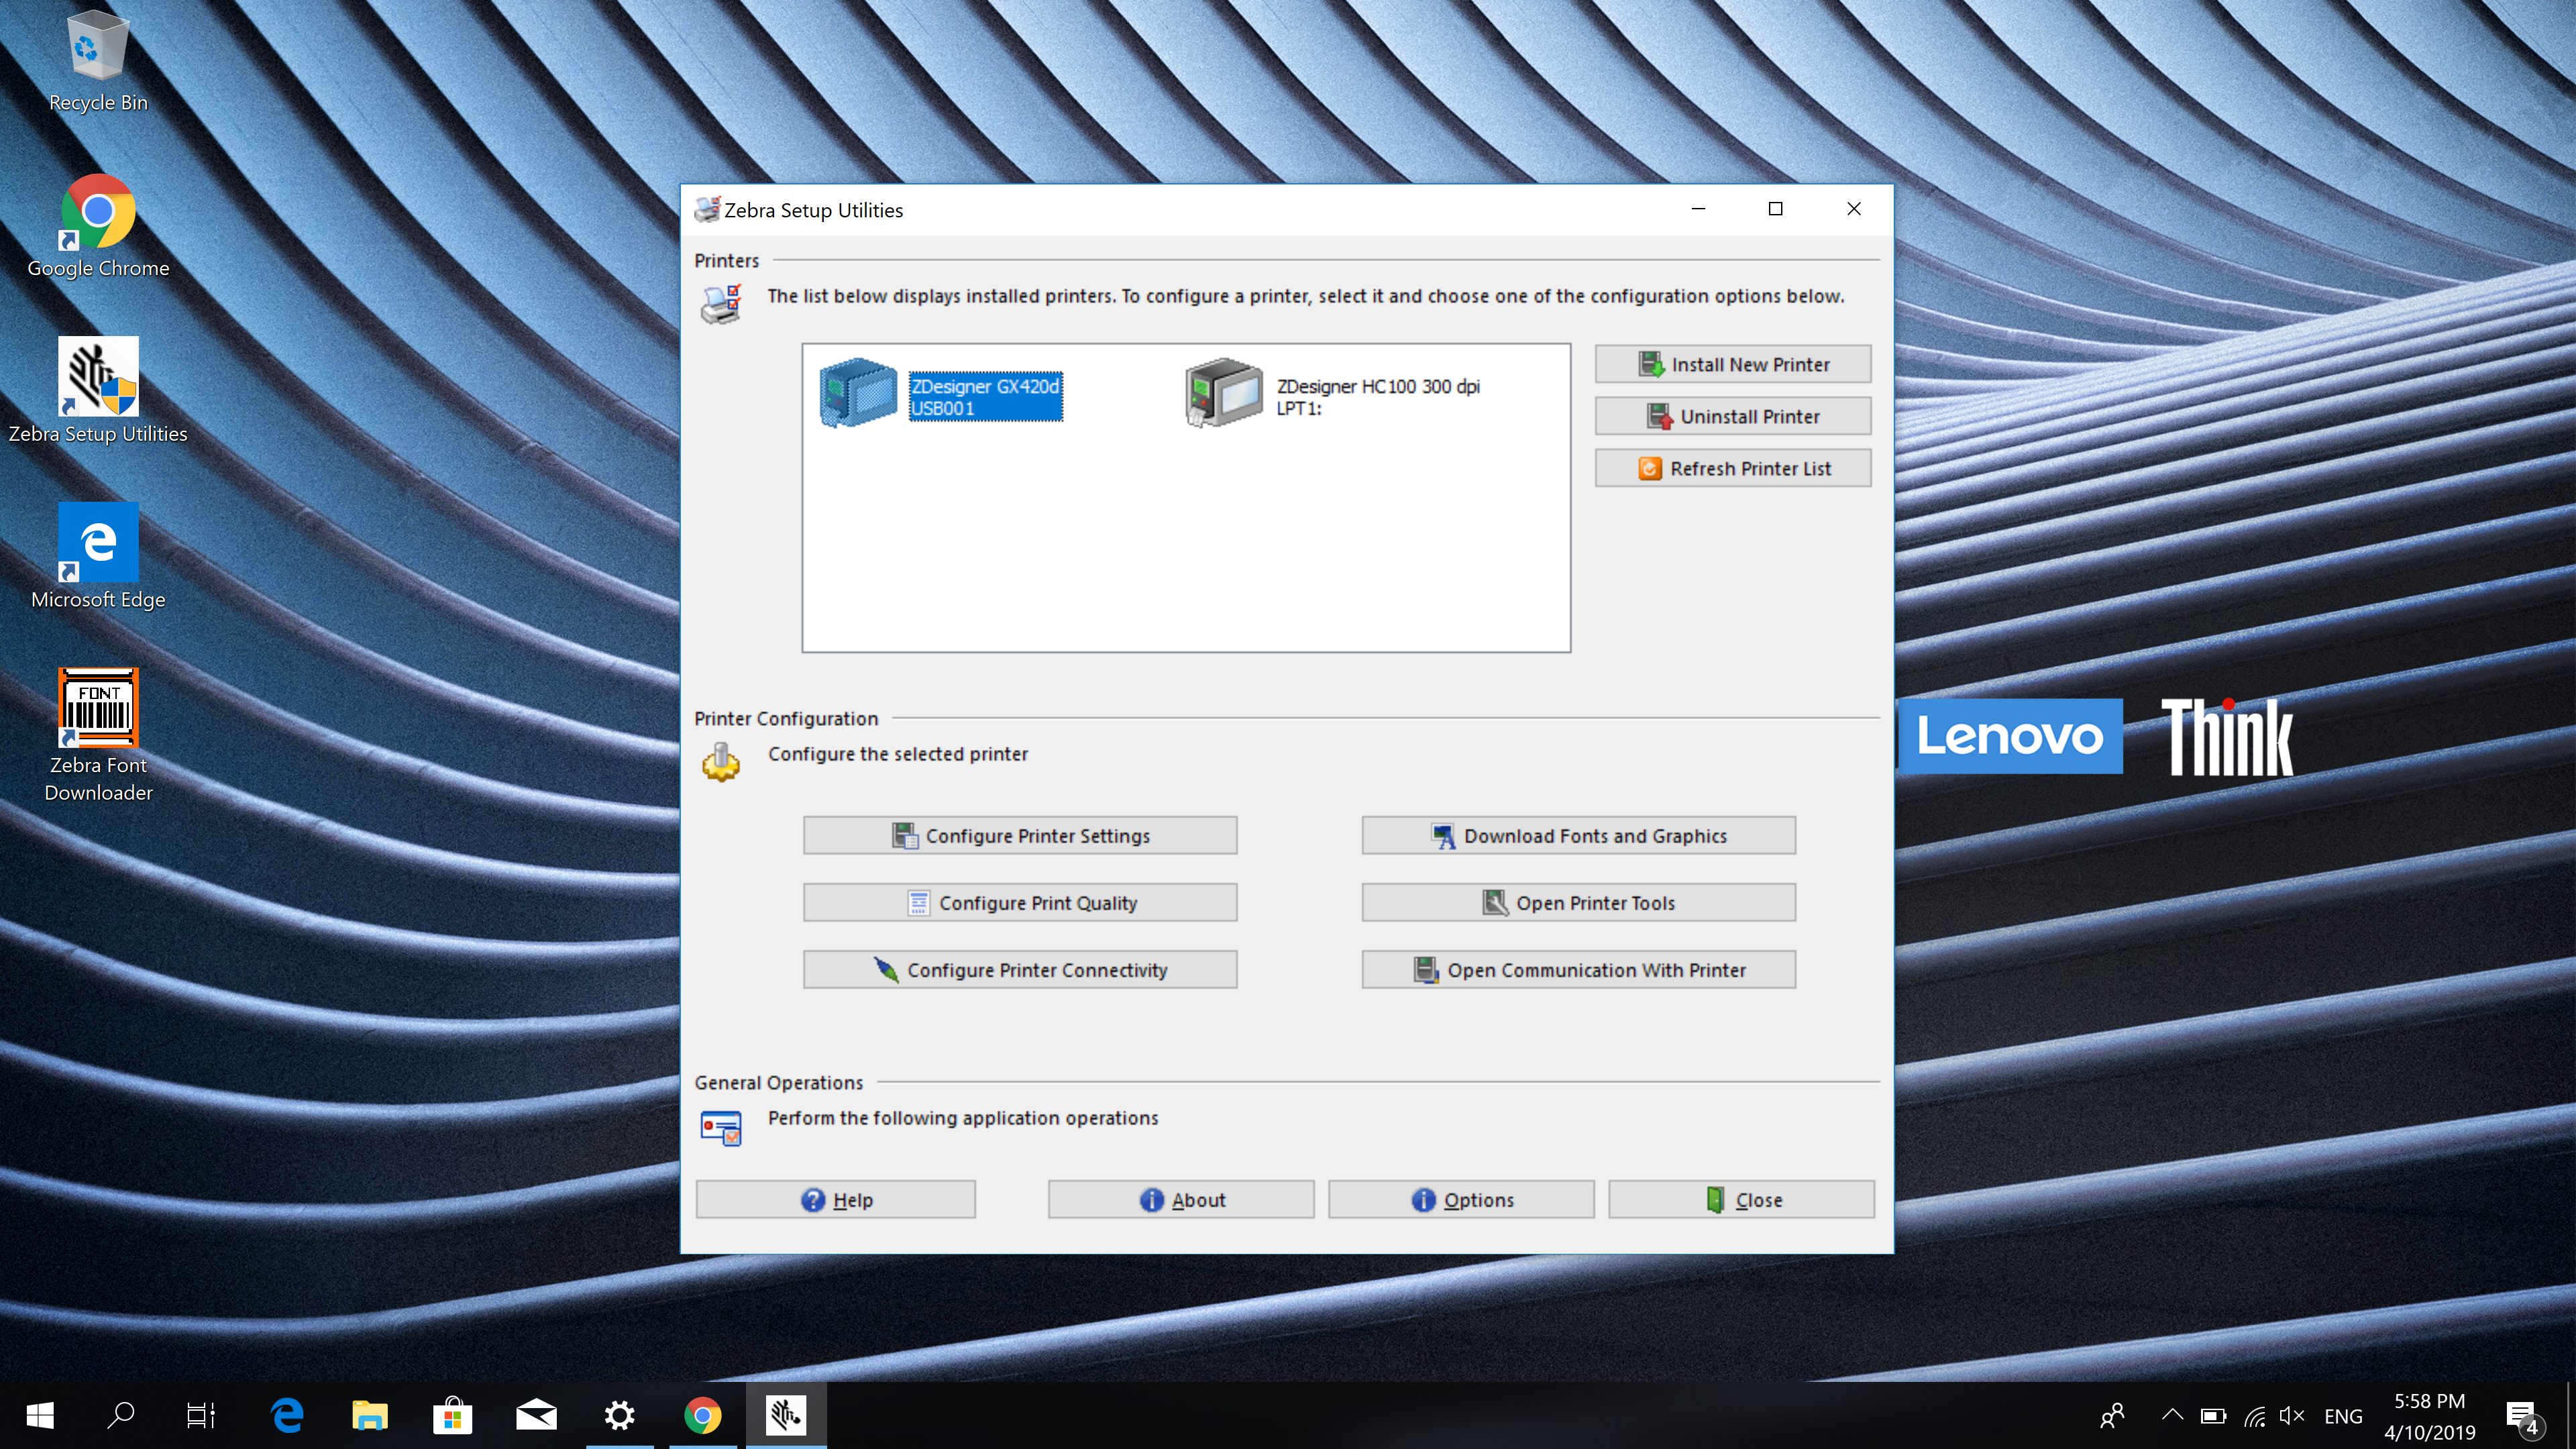2576x1449 pixels.
Task: Open Zebra Setup Utilities desktop shortcut
Action: click(x=98, y=392)
